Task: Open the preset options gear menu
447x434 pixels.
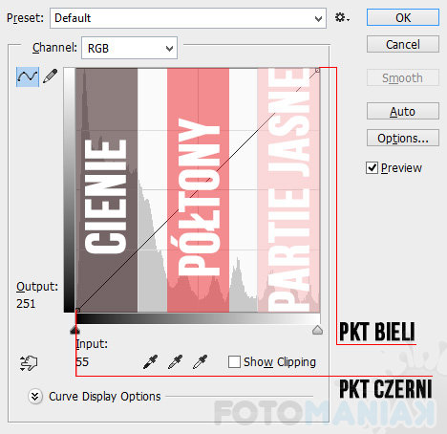Action: click(x=342, y=17)
